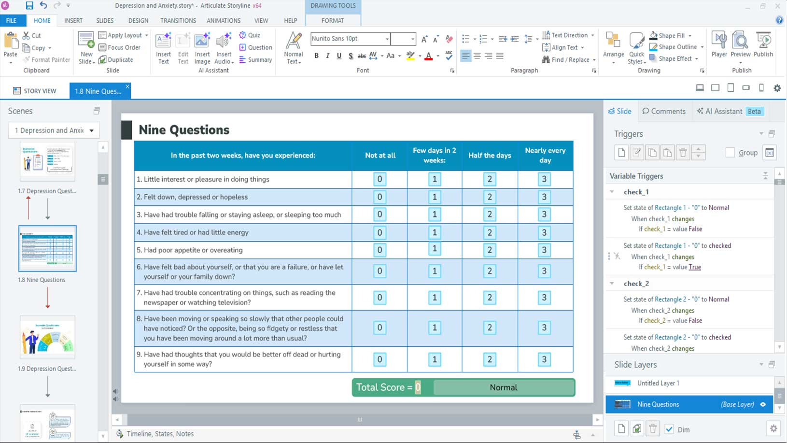787x443 pixels.
Task: Click the True value link in trigger
Action: pos(694,267)
